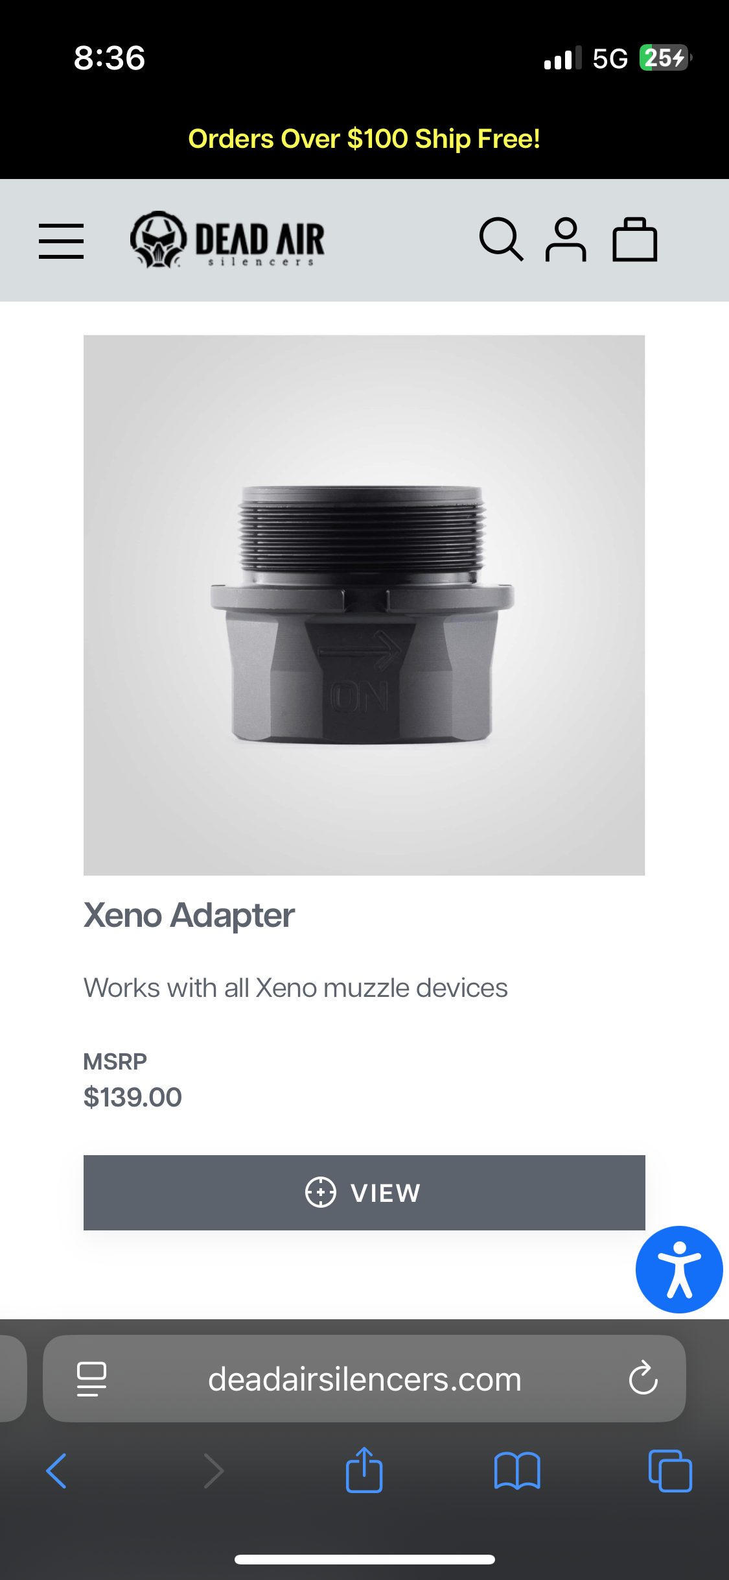The height and width of the screenshot is (1580, 729).
Task: Go back to previous page
Action: point(56,1470)
